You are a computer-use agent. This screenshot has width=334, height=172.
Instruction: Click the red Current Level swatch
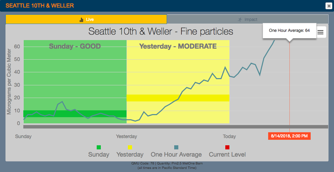coord(227,147)
